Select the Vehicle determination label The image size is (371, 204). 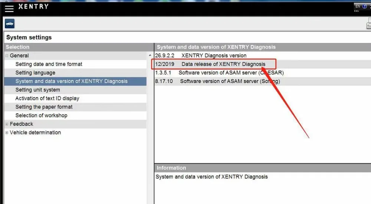[35, 133]
